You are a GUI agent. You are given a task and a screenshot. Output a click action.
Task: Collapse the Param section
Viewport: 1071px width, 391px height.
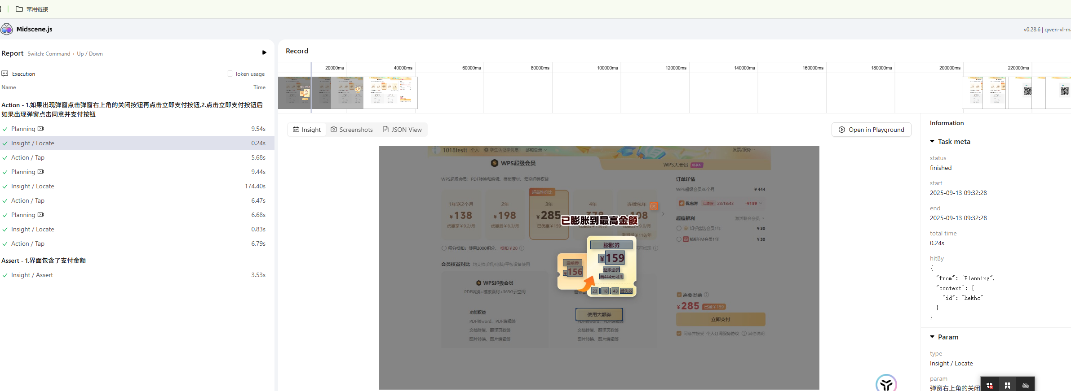coord(932,337)
